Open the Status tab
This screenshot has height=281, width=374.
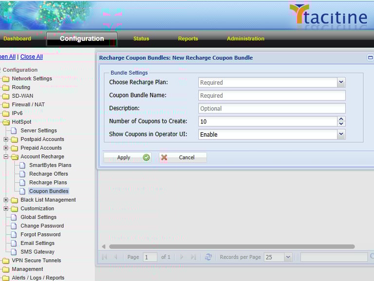[x=141, y=38]
